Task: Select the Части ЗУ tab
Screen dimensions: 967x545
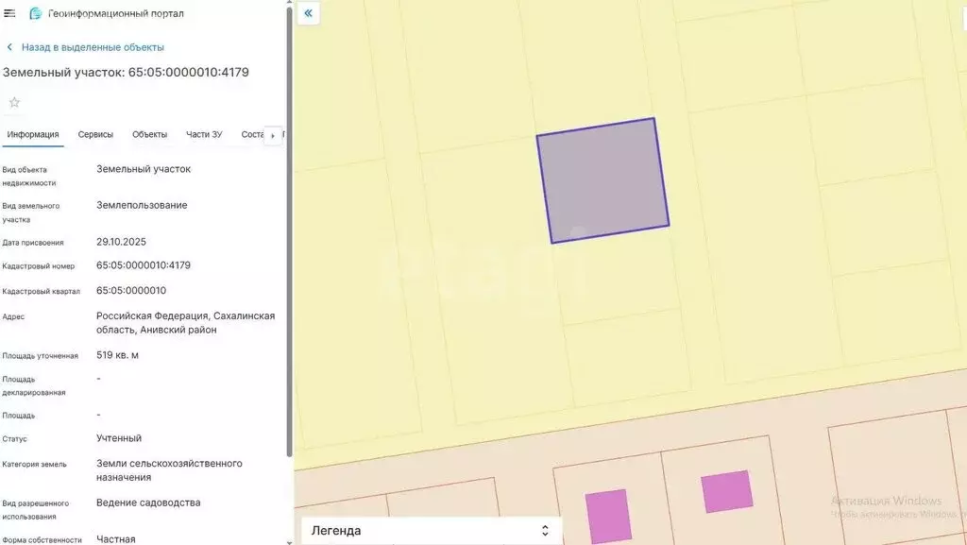Action: tap(204, 134)
